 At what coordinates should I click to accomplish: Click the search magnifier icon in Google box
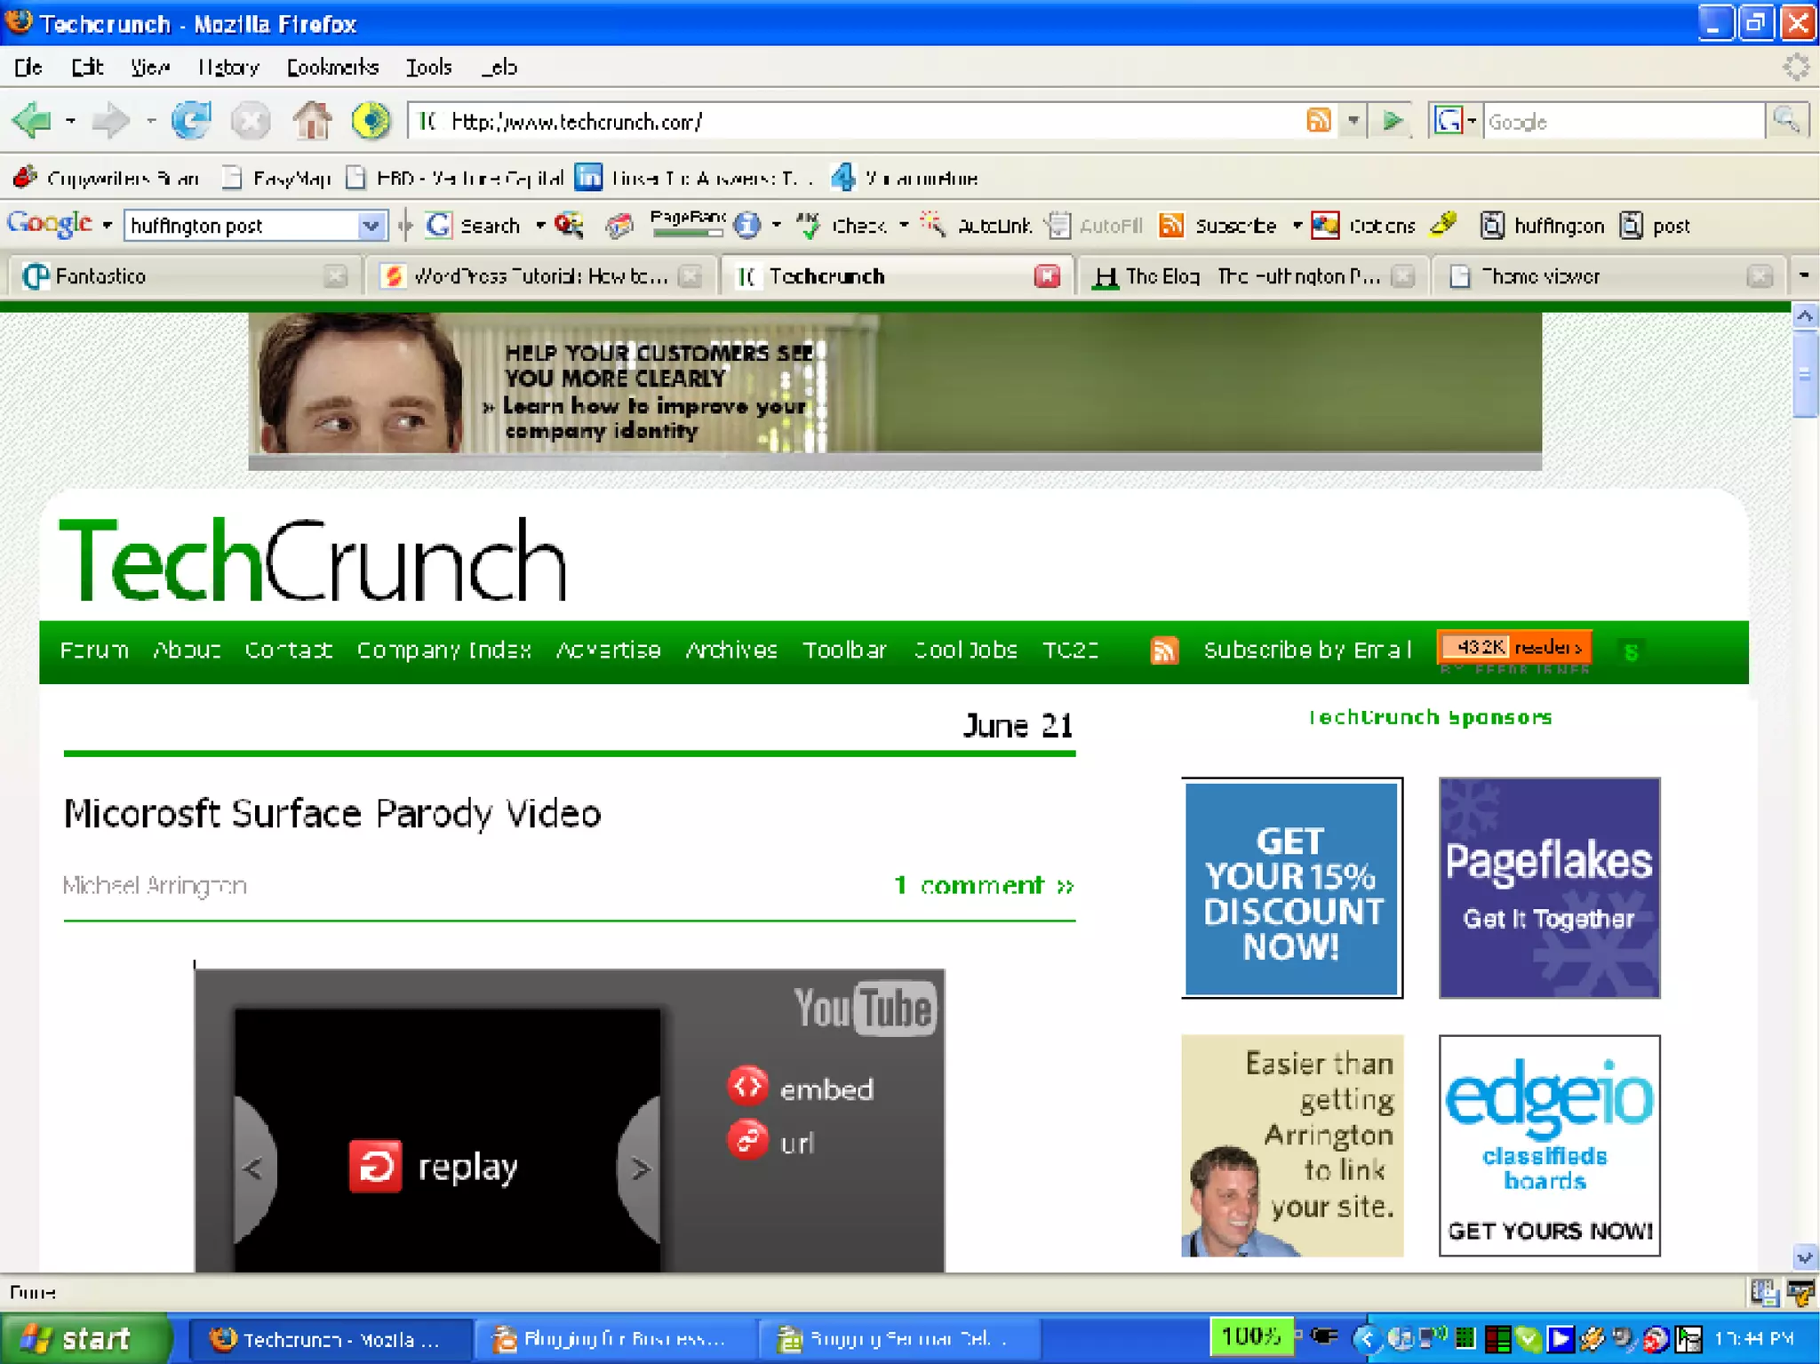point(1785,121)
